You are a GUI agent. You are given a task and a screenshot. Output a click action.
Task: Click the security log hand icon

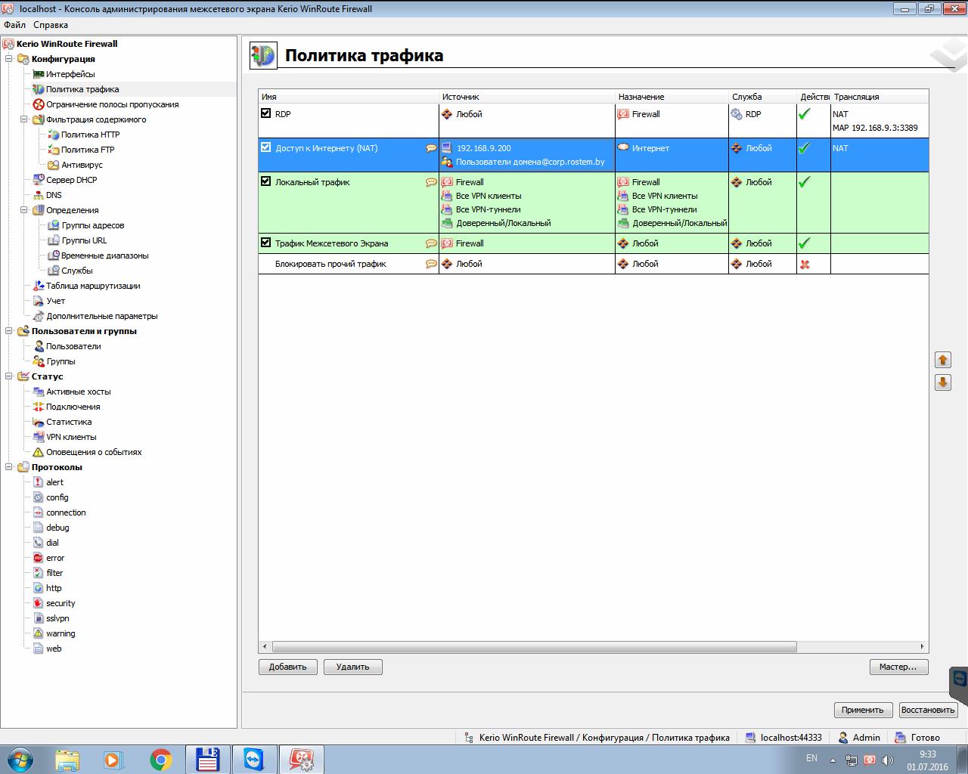coord(38,603)
